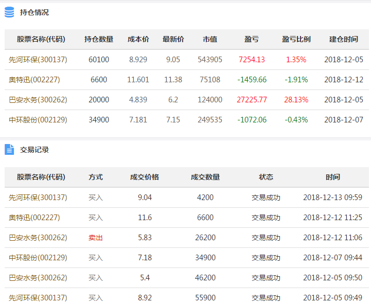371x304 pixels.
Task: Click the 1.35% profit ratio
Action: pyautogui.click(x=296, y=59)
